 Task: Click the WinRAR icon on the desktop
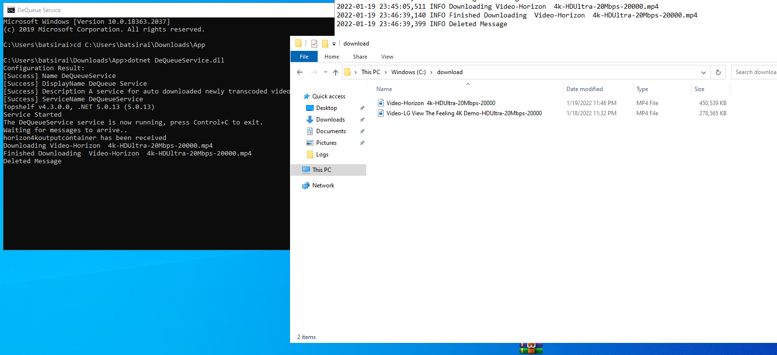(531, 349)
